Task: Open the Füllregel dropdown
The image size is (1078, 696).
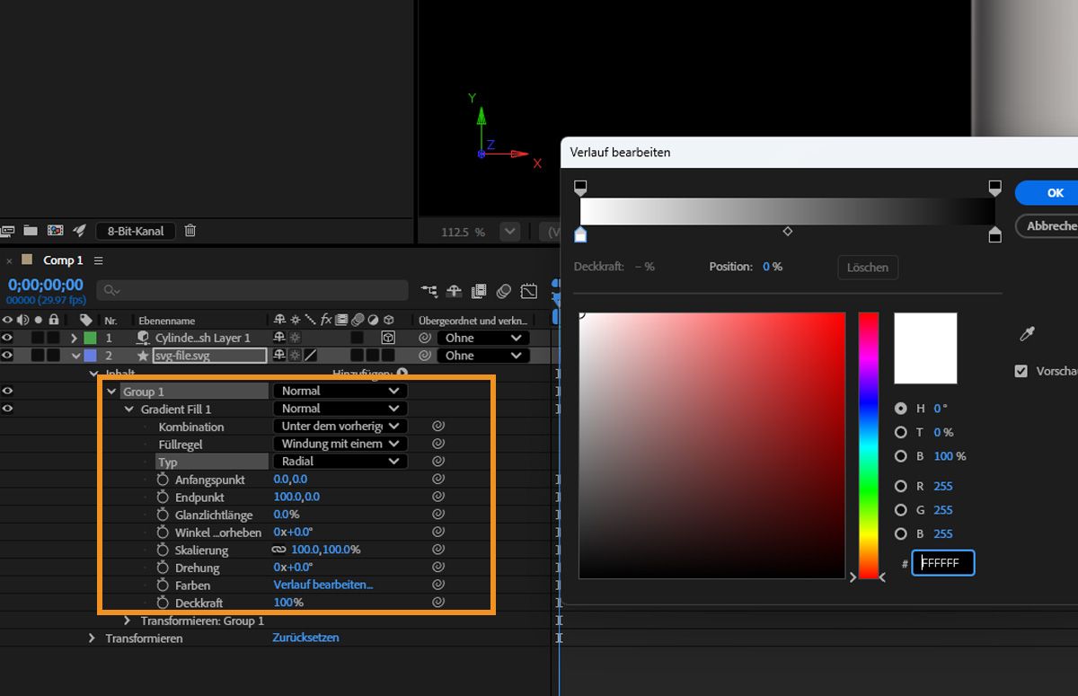Action: pos(339,444)
